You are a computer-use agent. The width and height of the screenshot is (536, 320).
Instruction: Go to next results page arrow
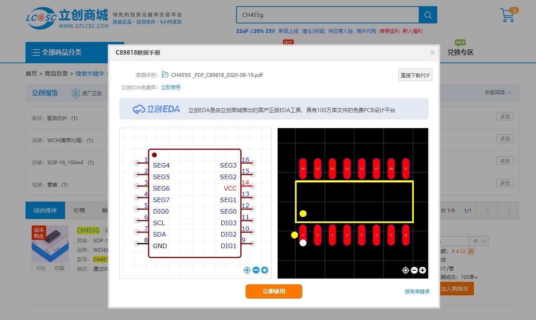tap(508, 211)
